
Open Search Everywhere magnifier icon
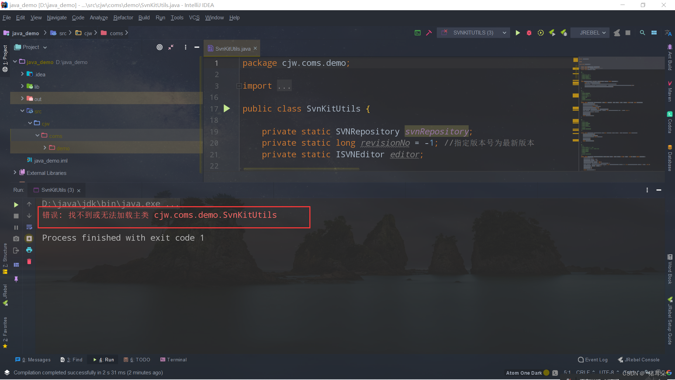[642, 33]
